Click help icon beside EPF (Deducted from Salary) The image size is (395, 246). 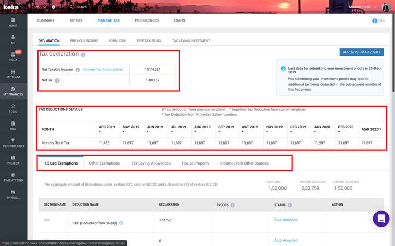tap(121, 223)
